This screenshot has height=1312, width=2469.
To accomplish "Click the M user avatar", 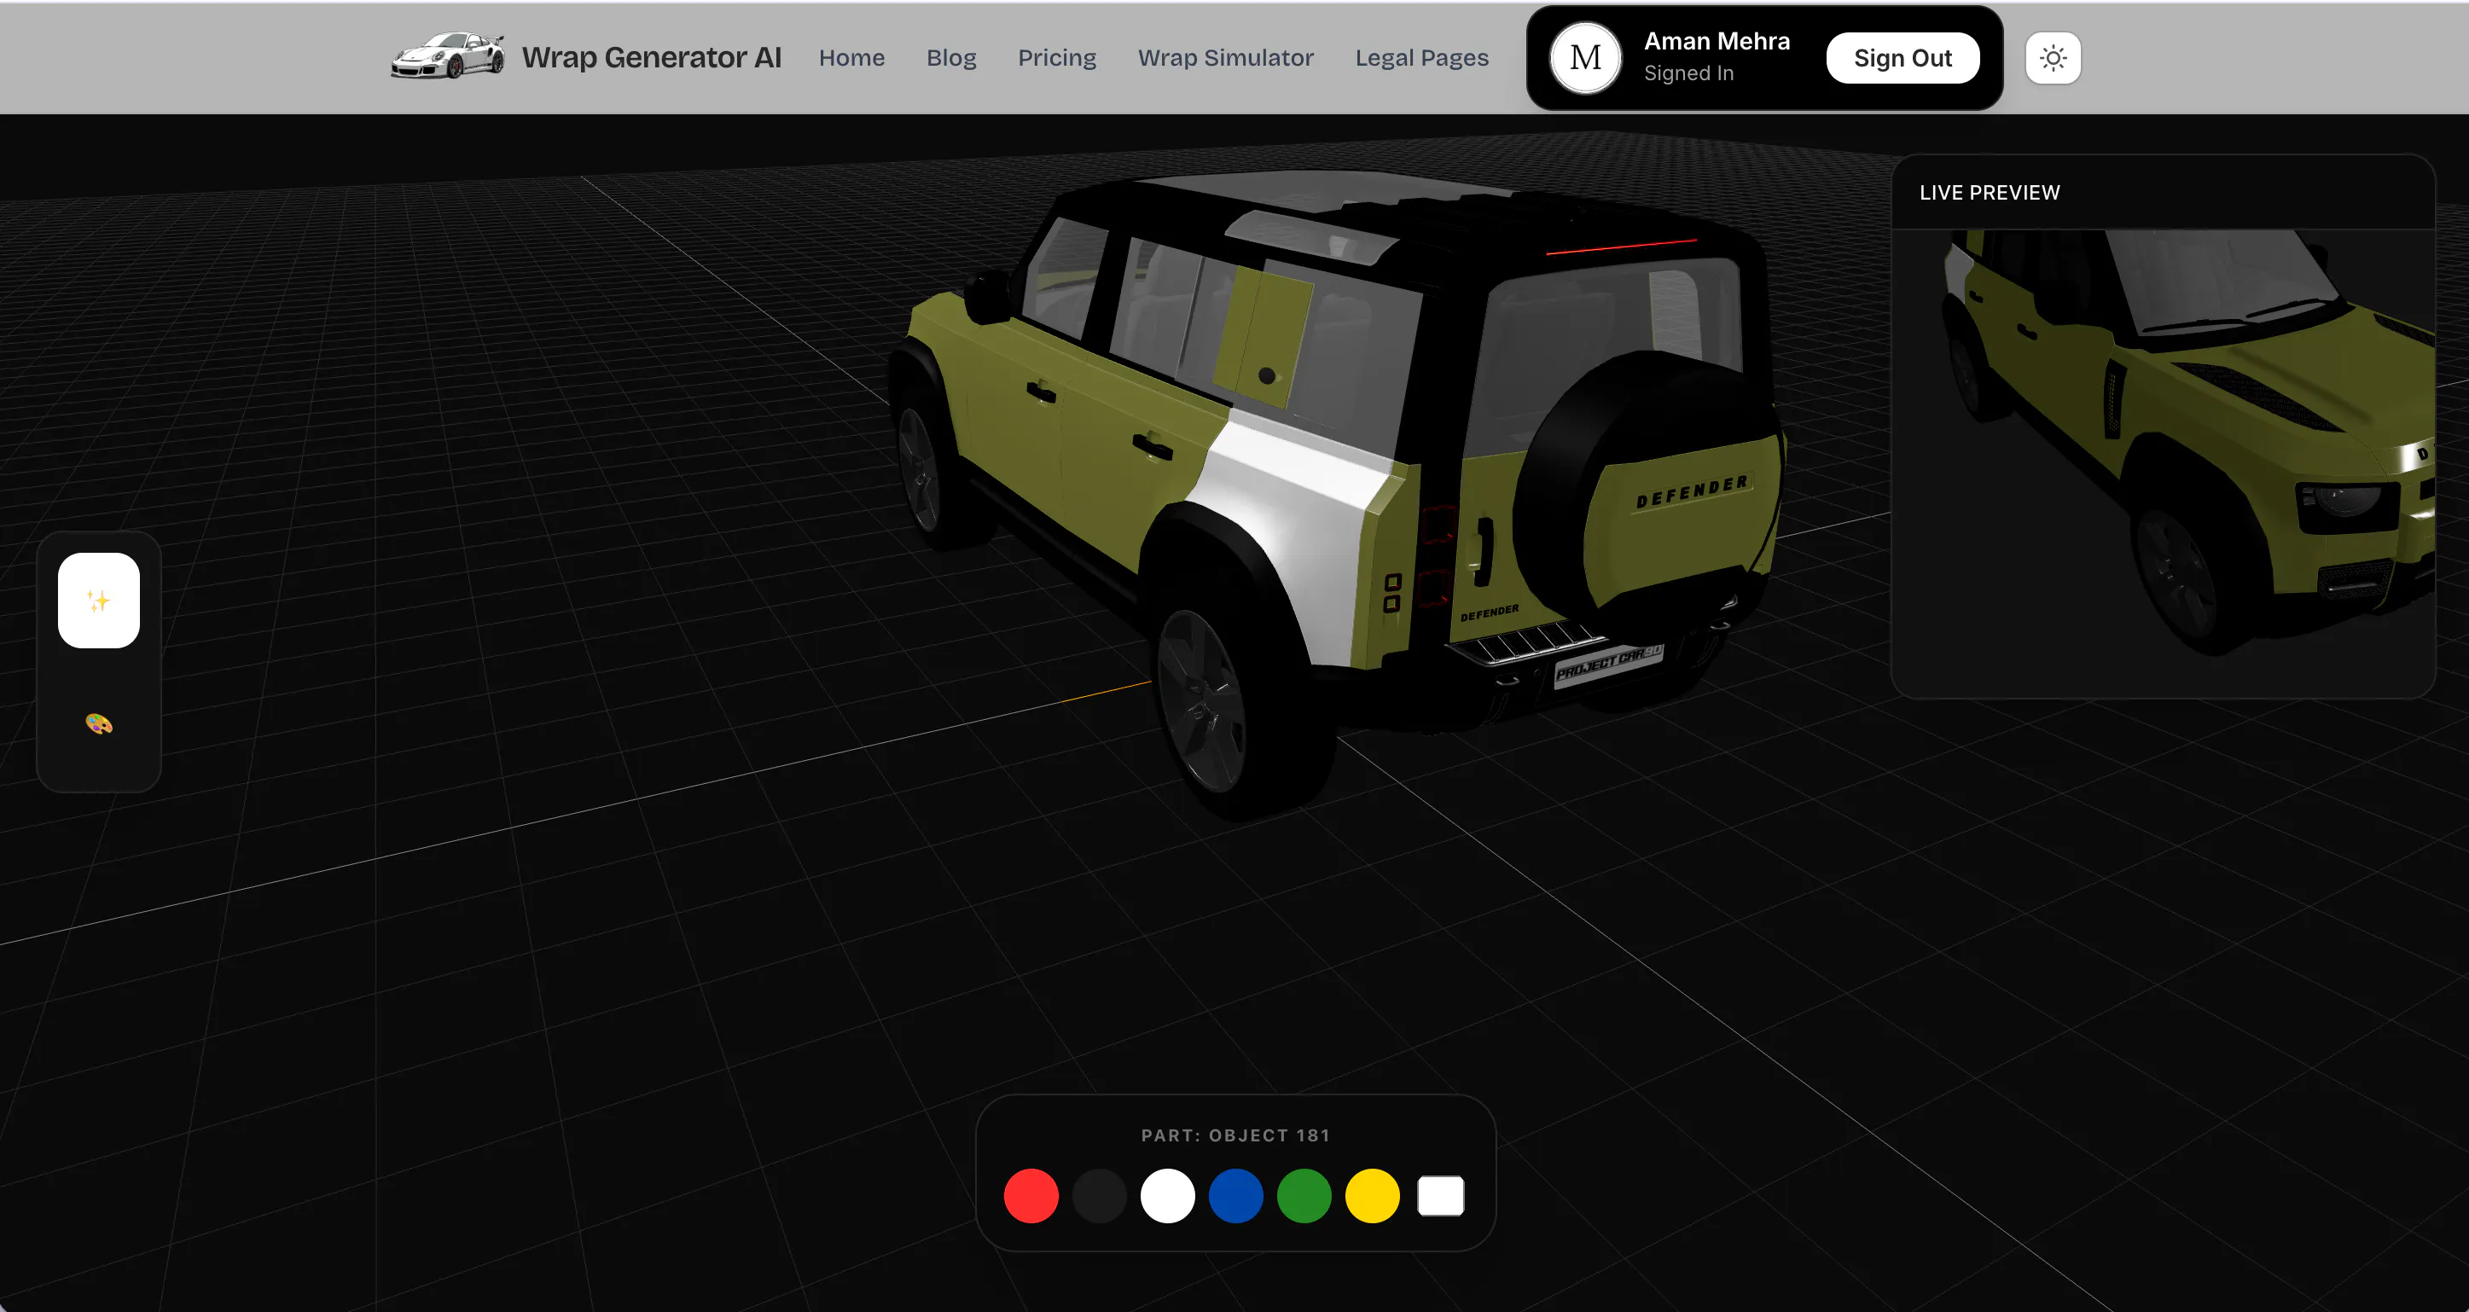I will (x=1585, y=57).
